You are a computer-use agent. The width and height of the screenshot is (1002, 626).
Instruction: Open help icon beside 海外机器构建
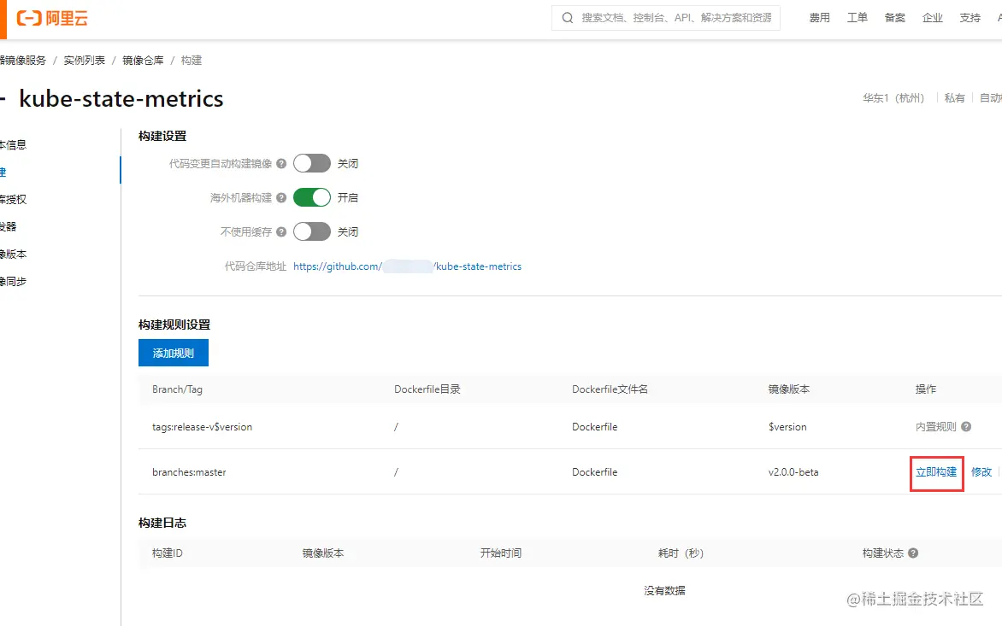click(281, 198)
